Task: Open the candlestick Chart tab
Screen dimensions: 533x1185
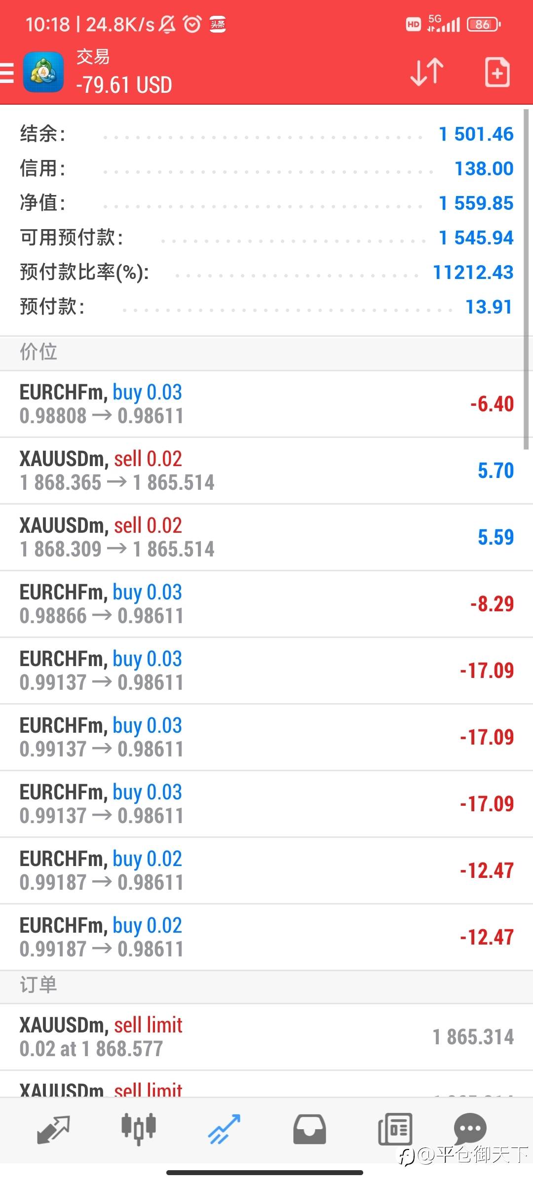Action: click(139, 1130)
